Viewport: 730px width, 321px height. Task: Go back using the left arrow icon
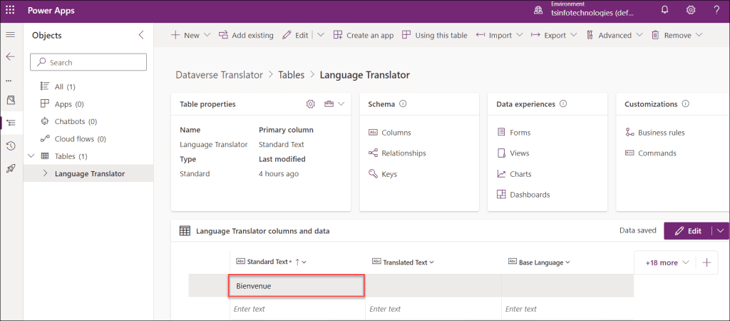tap(10, 56)
